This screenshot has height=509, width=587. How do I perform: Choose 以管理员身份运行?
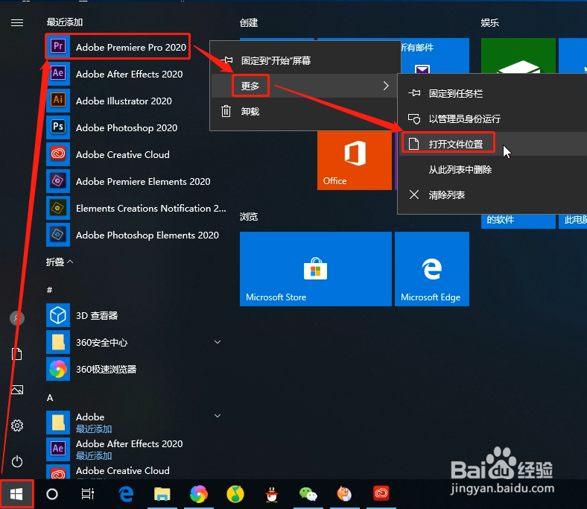coord(492,118)
